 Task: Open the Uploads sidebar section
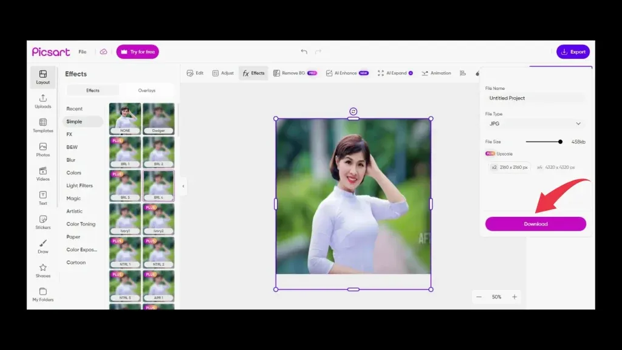pos(43,101)
